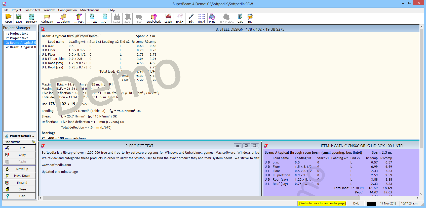426x208 pixels.
Task: Click the Item 4 Catnic window's title icon
Action: [x=266, y=146]
